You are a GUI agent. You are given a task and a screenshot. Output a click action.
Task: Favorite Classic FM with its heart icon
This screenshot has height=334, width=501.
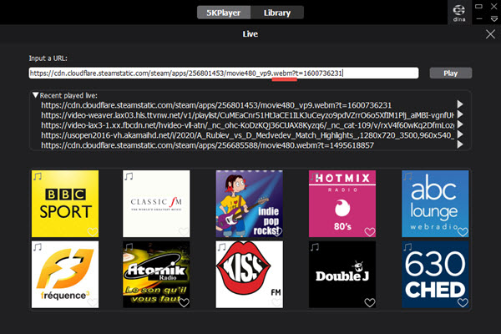click(x=184, y=231)
